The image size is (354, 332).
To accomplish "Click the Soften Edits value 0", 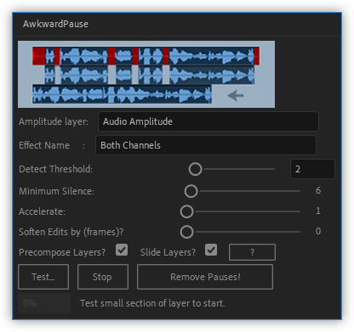I will click(x=318, y=231).
